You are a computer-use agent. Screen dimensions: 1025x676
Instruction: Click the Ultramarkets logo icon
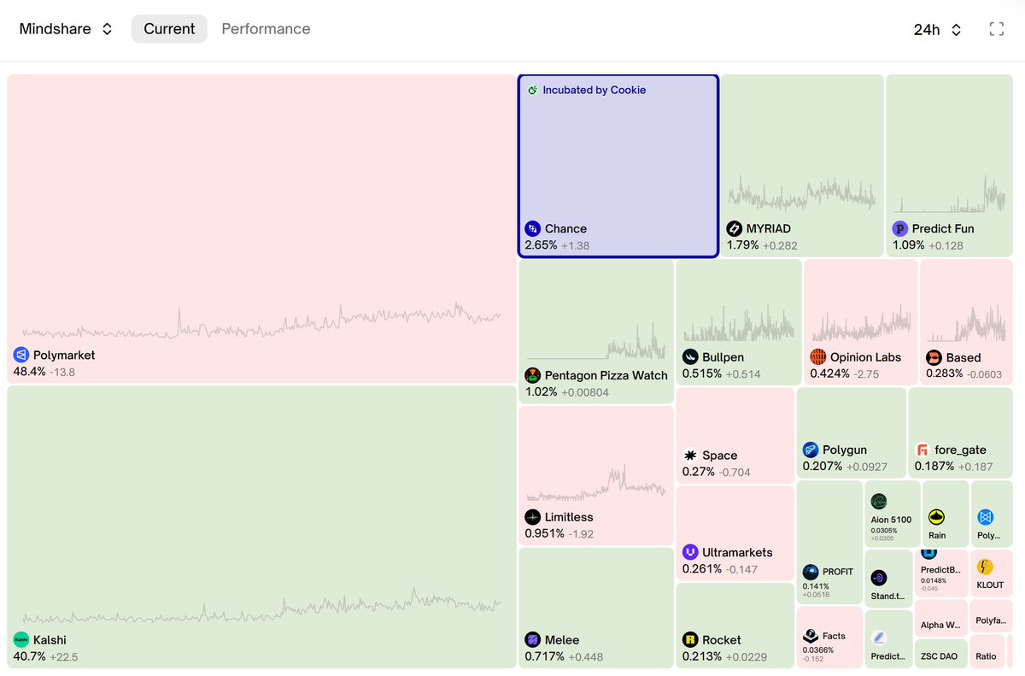tap(690, 552)
